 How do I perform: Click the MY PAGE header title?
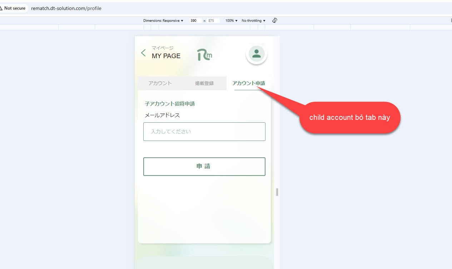click(166, 56)
